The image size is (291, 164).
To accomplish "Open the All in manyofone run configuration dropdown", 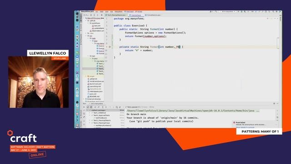I will pyautogui.click(x=228, y=12).
